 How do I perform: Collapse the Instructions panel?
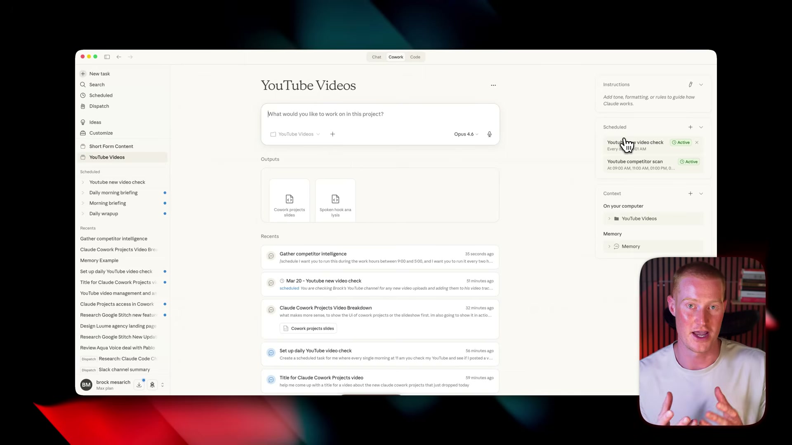[701, 84]
